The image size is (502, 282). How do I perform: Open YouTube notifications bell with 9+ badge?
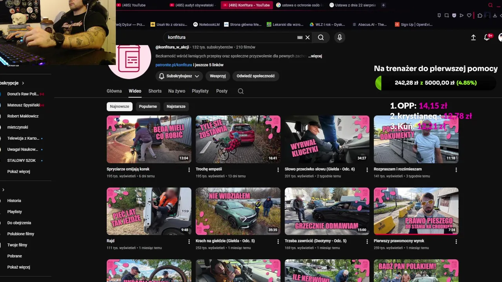click(487, 37)
